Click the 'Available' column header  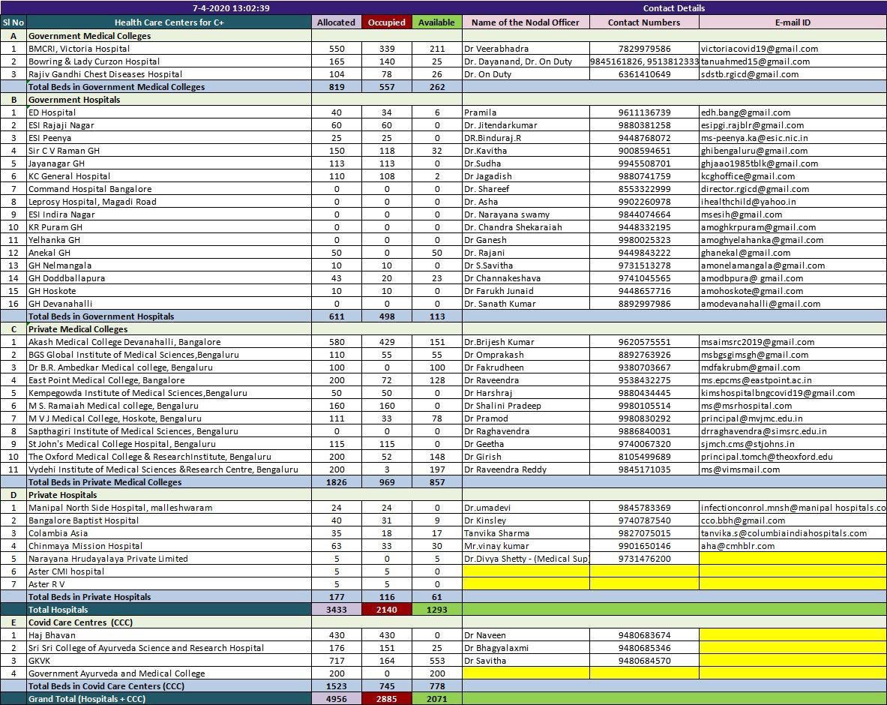(x=436, y=22)
